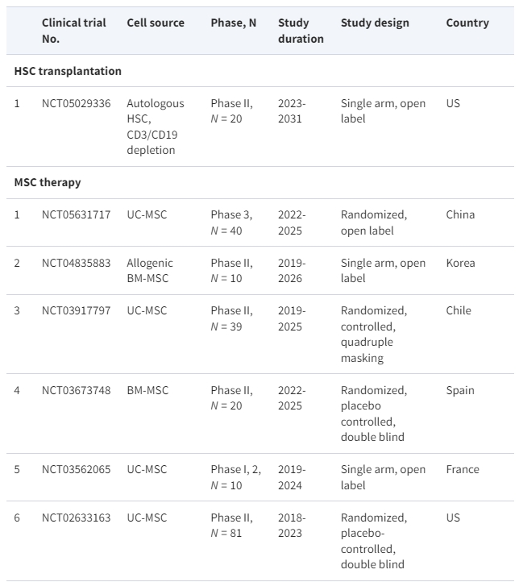This screenshot has height=582, width=519.
Task: Select the "MSC therapy" section heading
Action: tap(48, 182)
